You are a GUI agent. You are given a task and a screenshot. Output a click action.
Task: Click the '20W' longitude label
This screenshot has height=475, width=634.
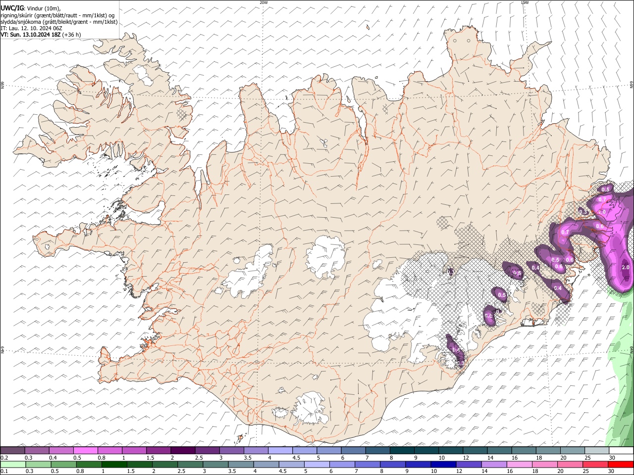(264, 2)
